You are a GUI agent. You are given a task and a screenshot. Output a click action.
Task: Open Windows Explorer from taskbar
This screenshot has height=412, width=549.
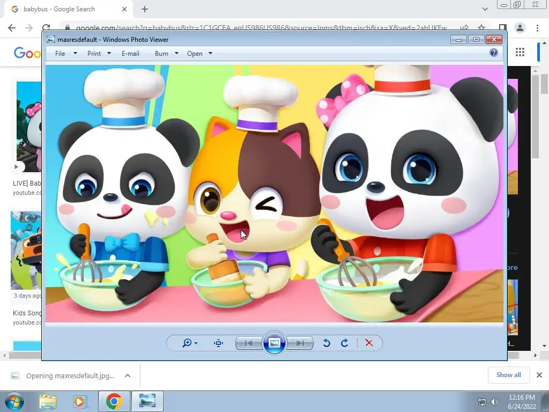point(48,401)
